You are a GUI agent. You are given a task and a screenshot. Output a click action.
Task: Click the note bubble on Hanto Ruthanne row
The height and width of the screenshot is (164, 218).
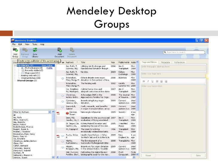pos(63,142)
